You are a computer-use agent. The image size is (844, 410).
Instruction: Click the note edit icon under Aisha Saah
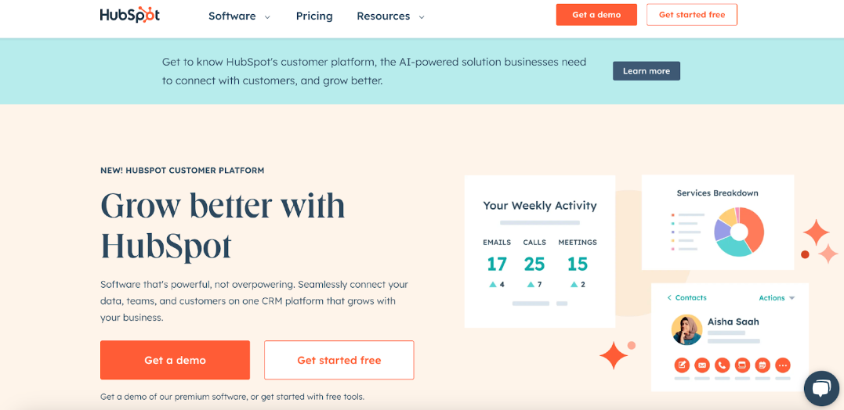(x=682, y=365)
